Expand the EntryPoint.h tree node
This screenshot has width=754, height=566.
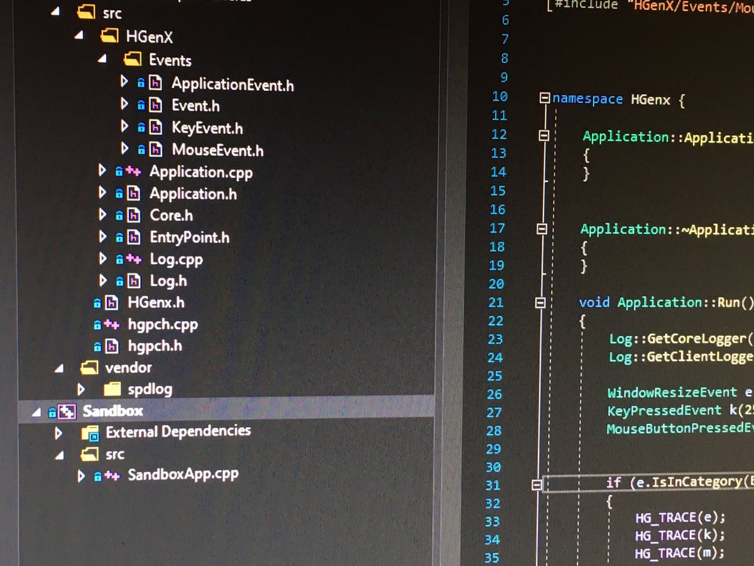[102, 237]
